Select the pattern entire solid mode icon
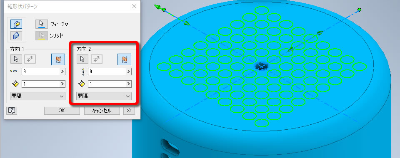The height and width of the screenshot is (158, 400). tap(16, 35)
